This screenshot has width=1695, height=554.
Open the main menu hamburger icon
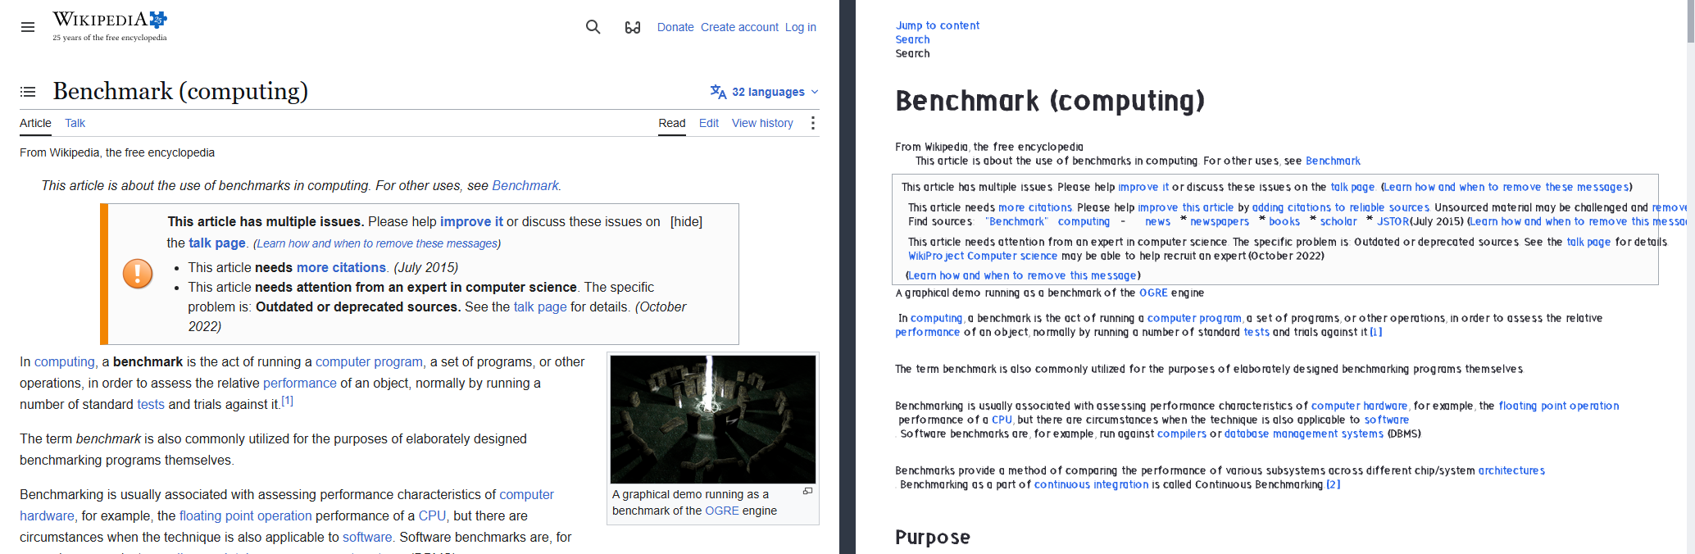(x=28, y=27)
